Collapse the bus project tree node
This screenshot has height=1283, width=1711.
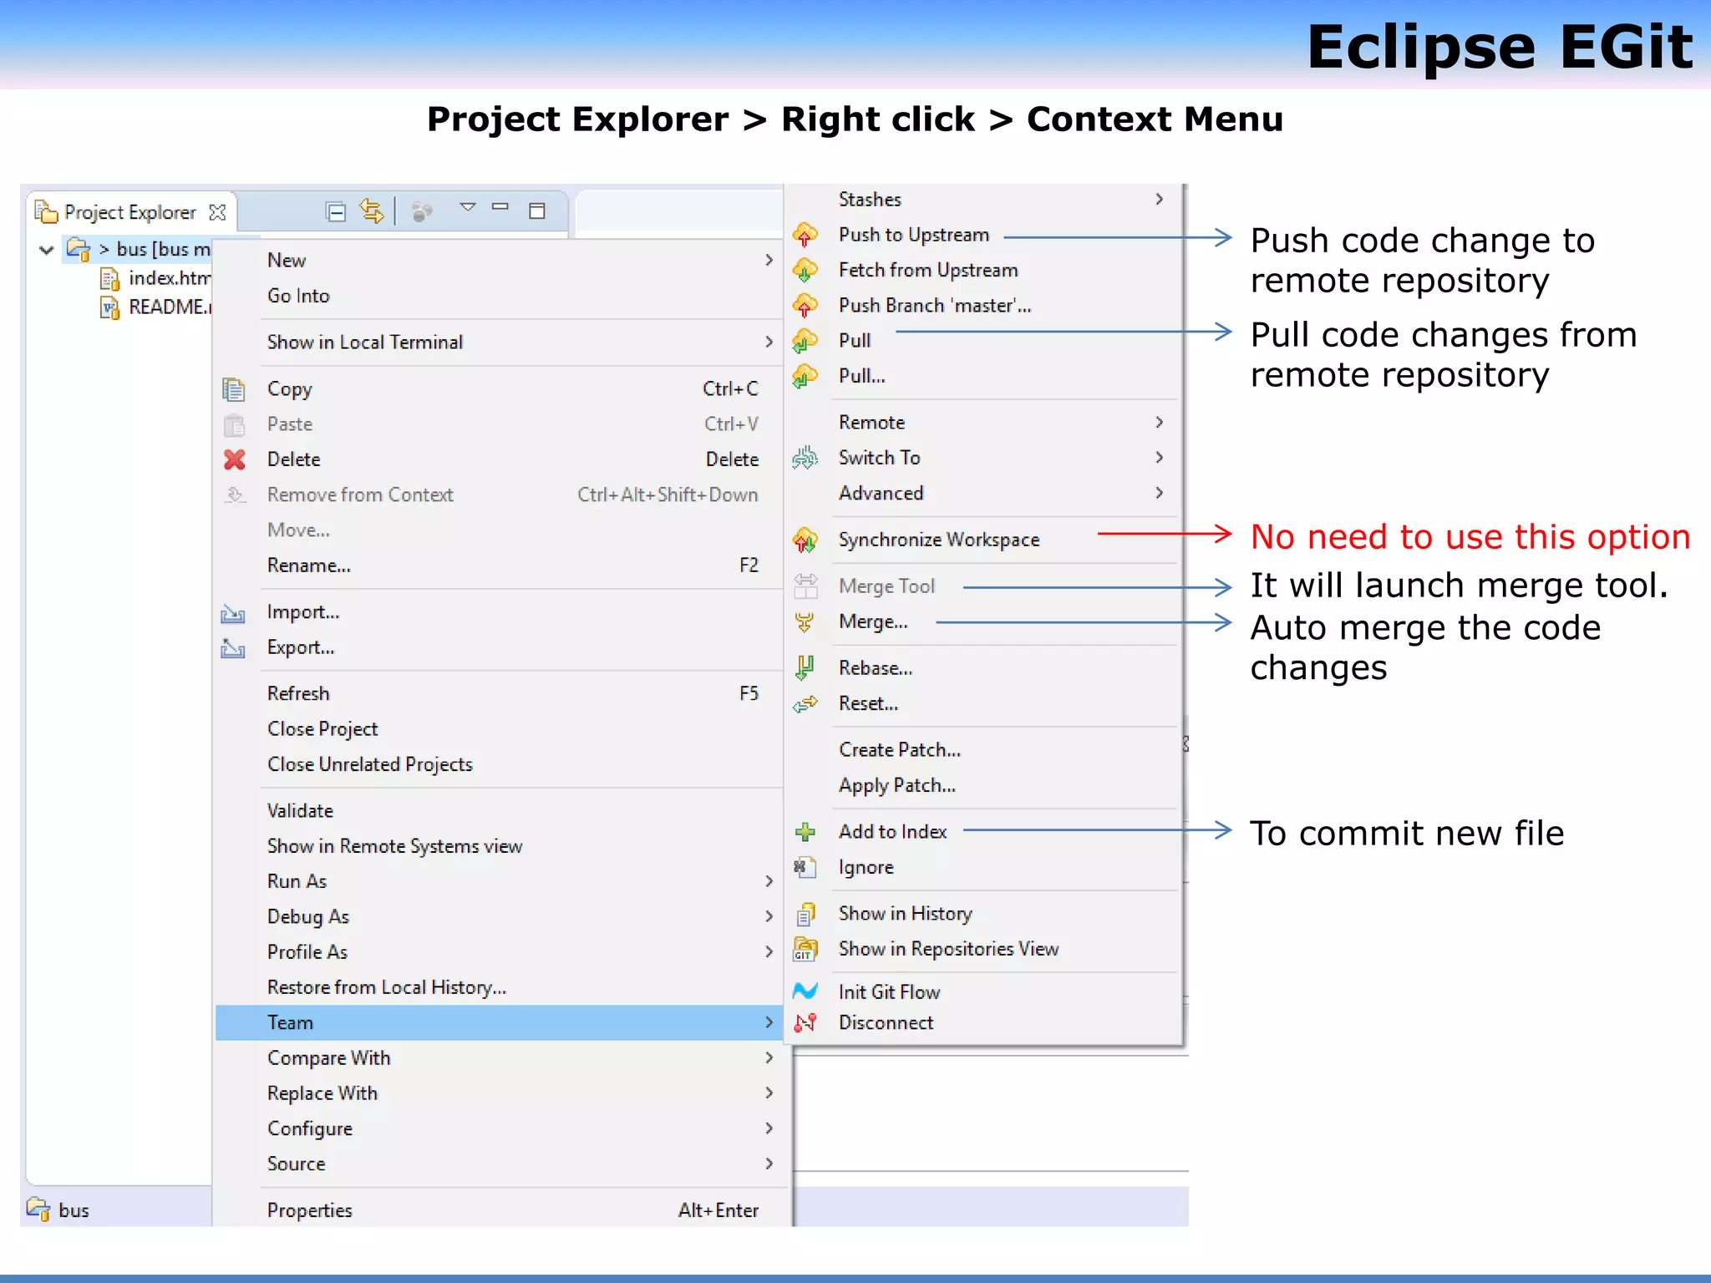(x=47, y=249)
